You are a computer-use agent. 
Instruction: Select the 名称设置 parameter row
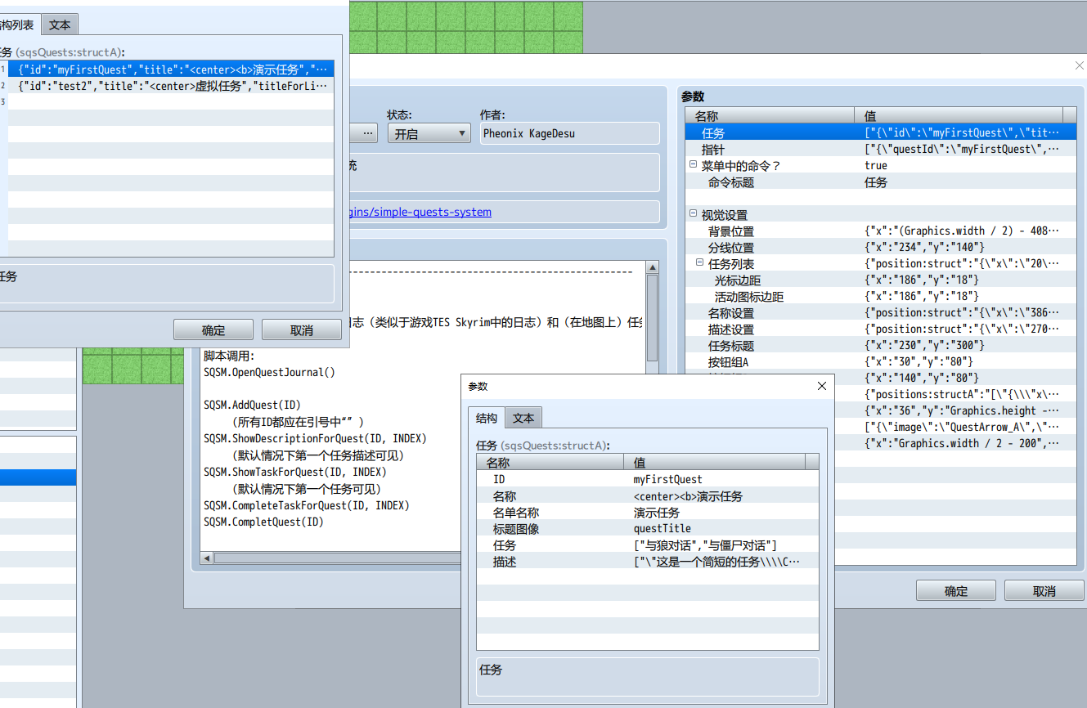(x=880, y=312)
